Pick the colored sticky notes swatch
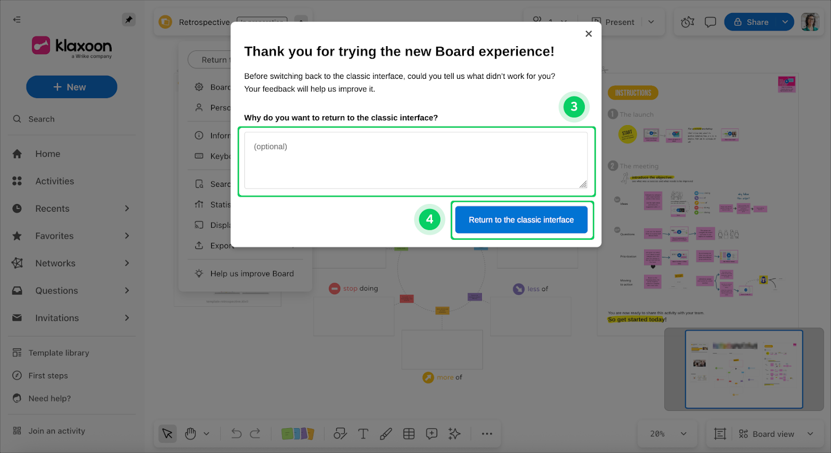Image resolution: width=831 pixels, height=453 pixels. pos(298,434)
